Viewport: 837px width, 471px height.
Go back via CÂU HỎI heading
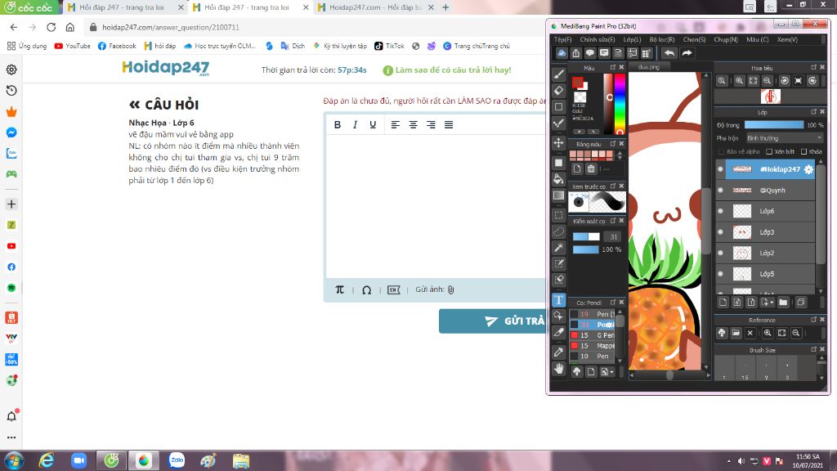click(x=163, y=105)
